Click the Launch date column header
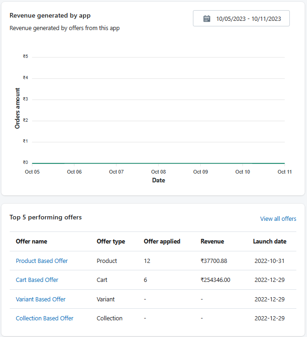This screenshot has height=337, width=307. click(269, 242)
